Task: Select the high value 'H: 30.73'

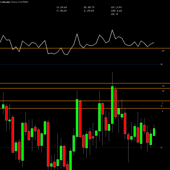Action: [x=89, y=7]
